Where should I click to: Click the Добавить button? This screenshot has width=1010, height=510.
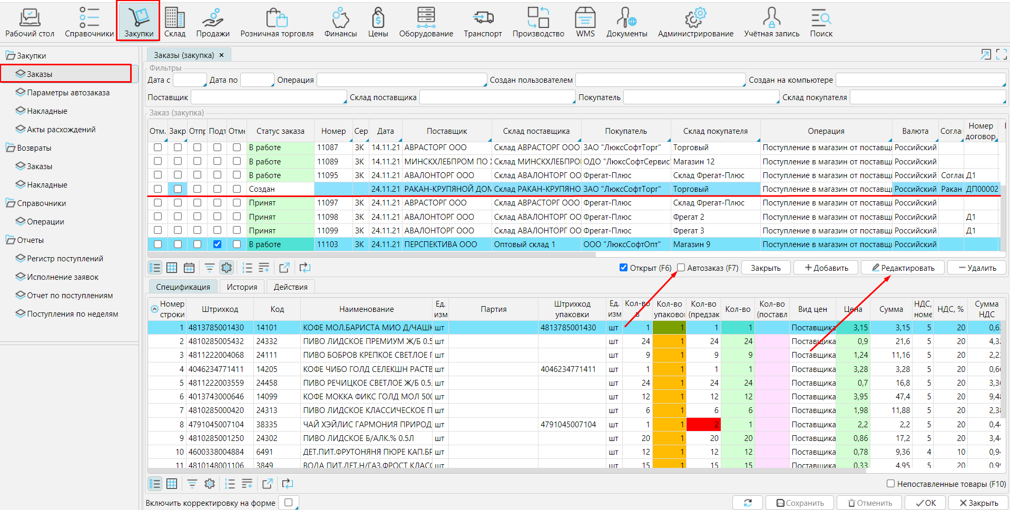[826, 268]
